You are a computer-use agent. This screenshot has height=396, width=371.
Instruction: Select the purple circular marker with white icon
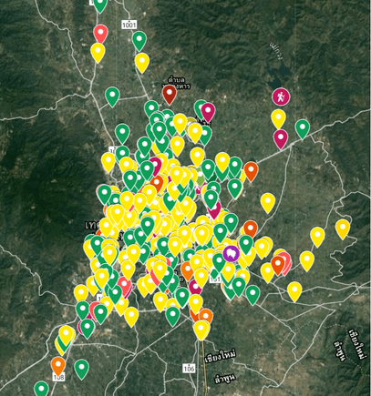coord(231,253)
